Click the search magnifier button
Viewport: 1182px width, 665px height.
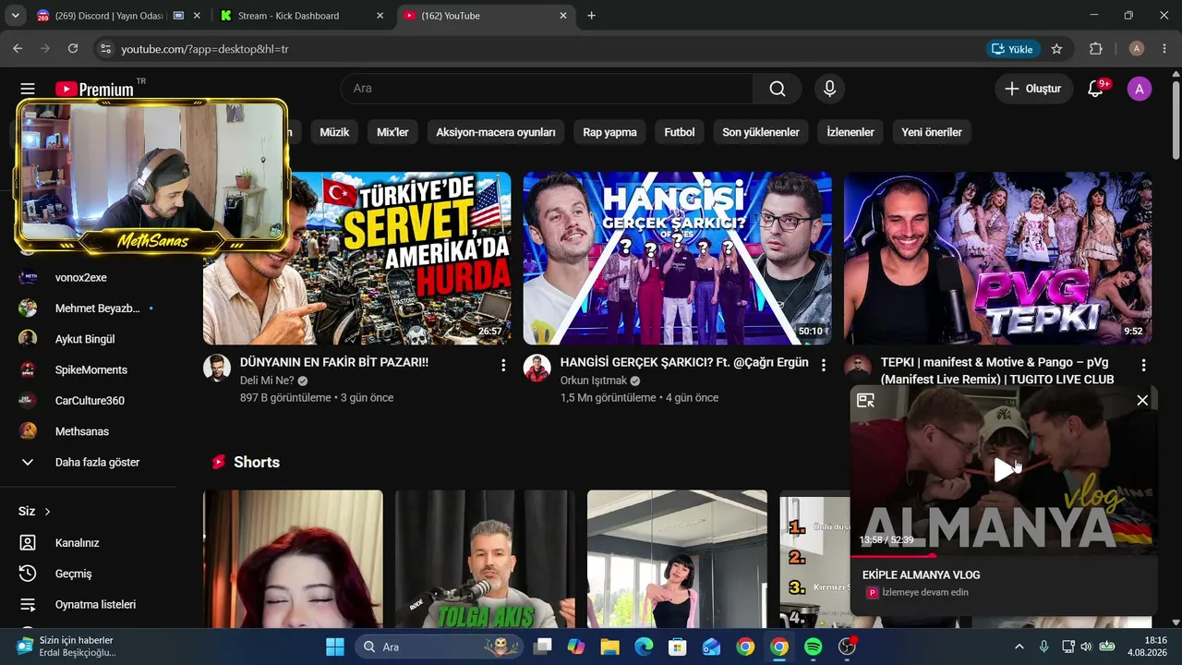click(x=778, y=89)
